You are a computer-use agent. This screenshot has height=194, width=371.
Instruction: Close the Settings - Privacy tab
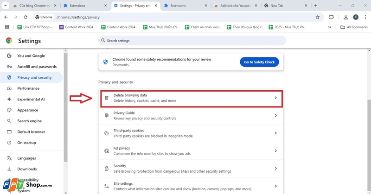[156, 6]
